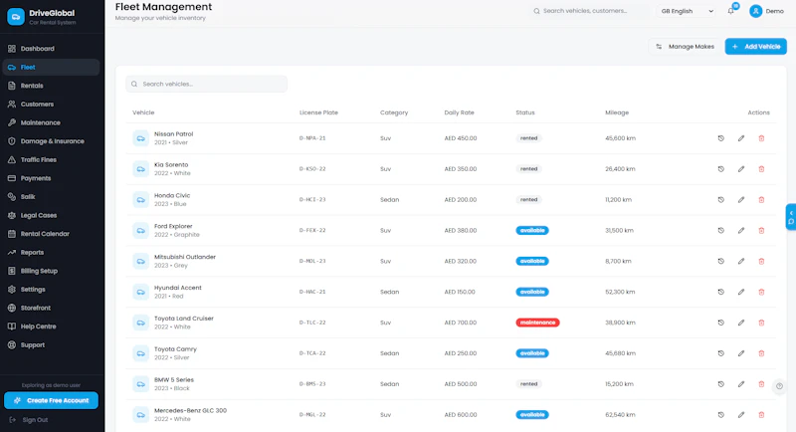Click rented badge for BMW 5 Series
Image resolution: width=796 pixels, height=432 pixels.
tap(528, 384)
